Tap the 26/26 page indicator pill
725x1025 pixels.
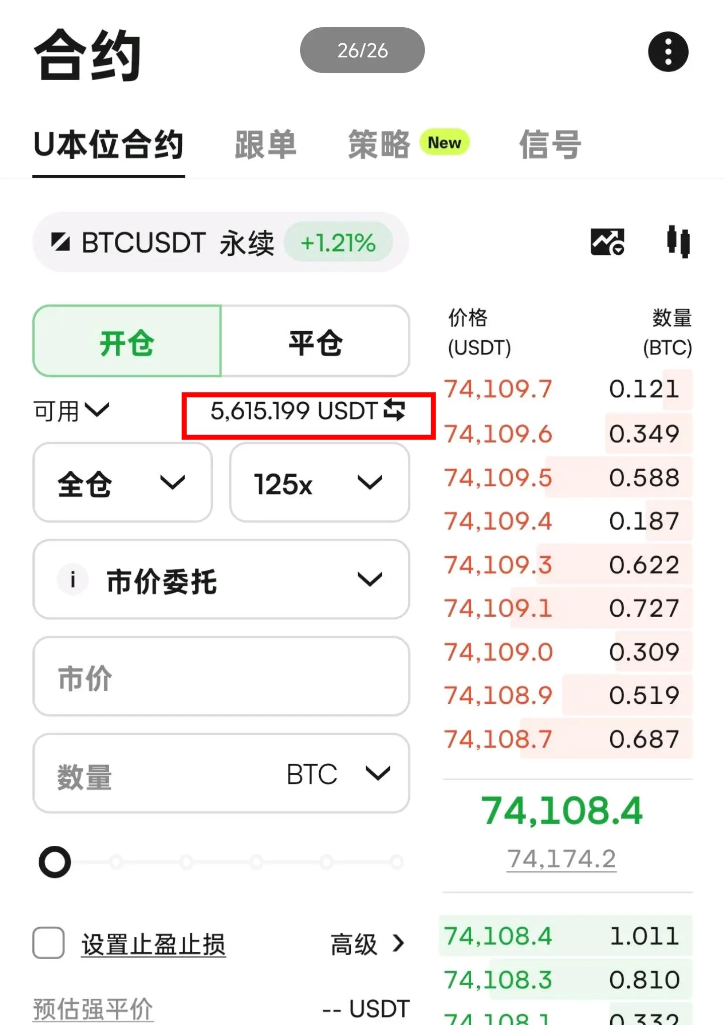tap(362, 50)
